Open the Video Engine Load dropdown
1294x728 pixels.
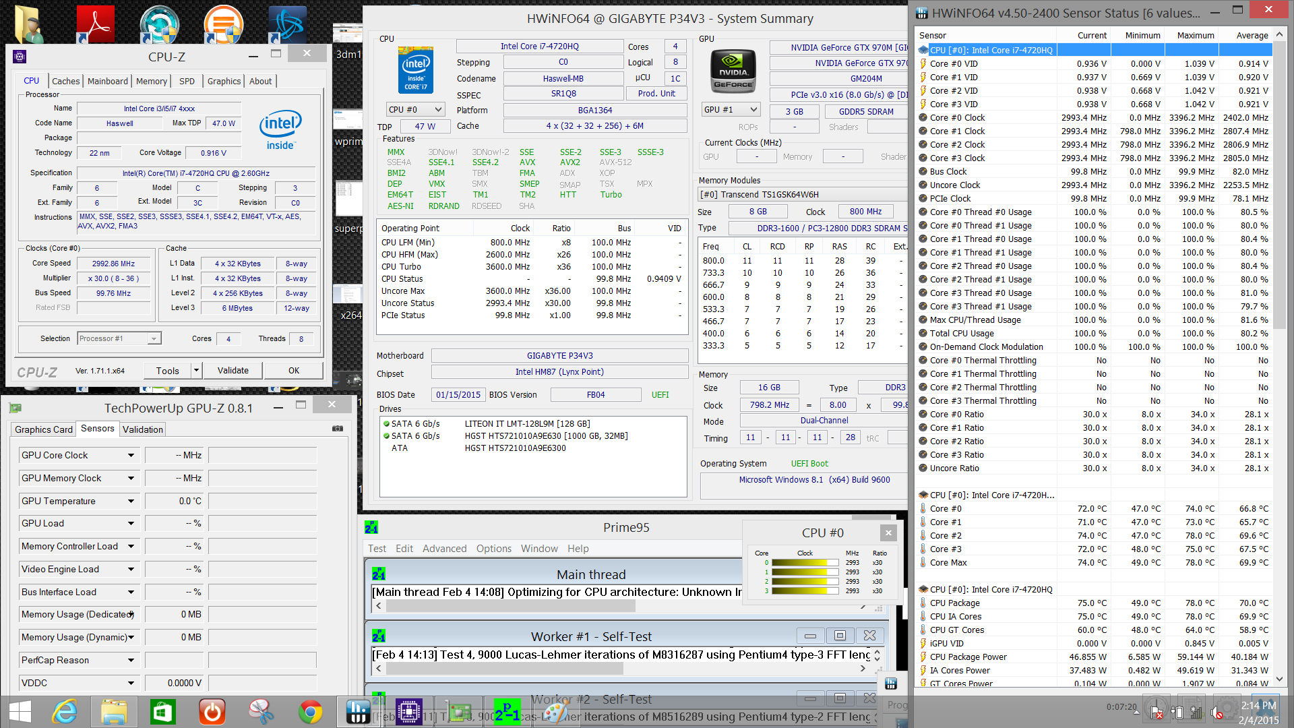[x=131, y=570]
